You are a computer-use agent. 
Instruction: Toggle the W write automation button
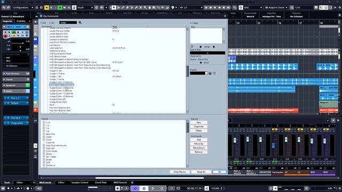click(64, 7)
